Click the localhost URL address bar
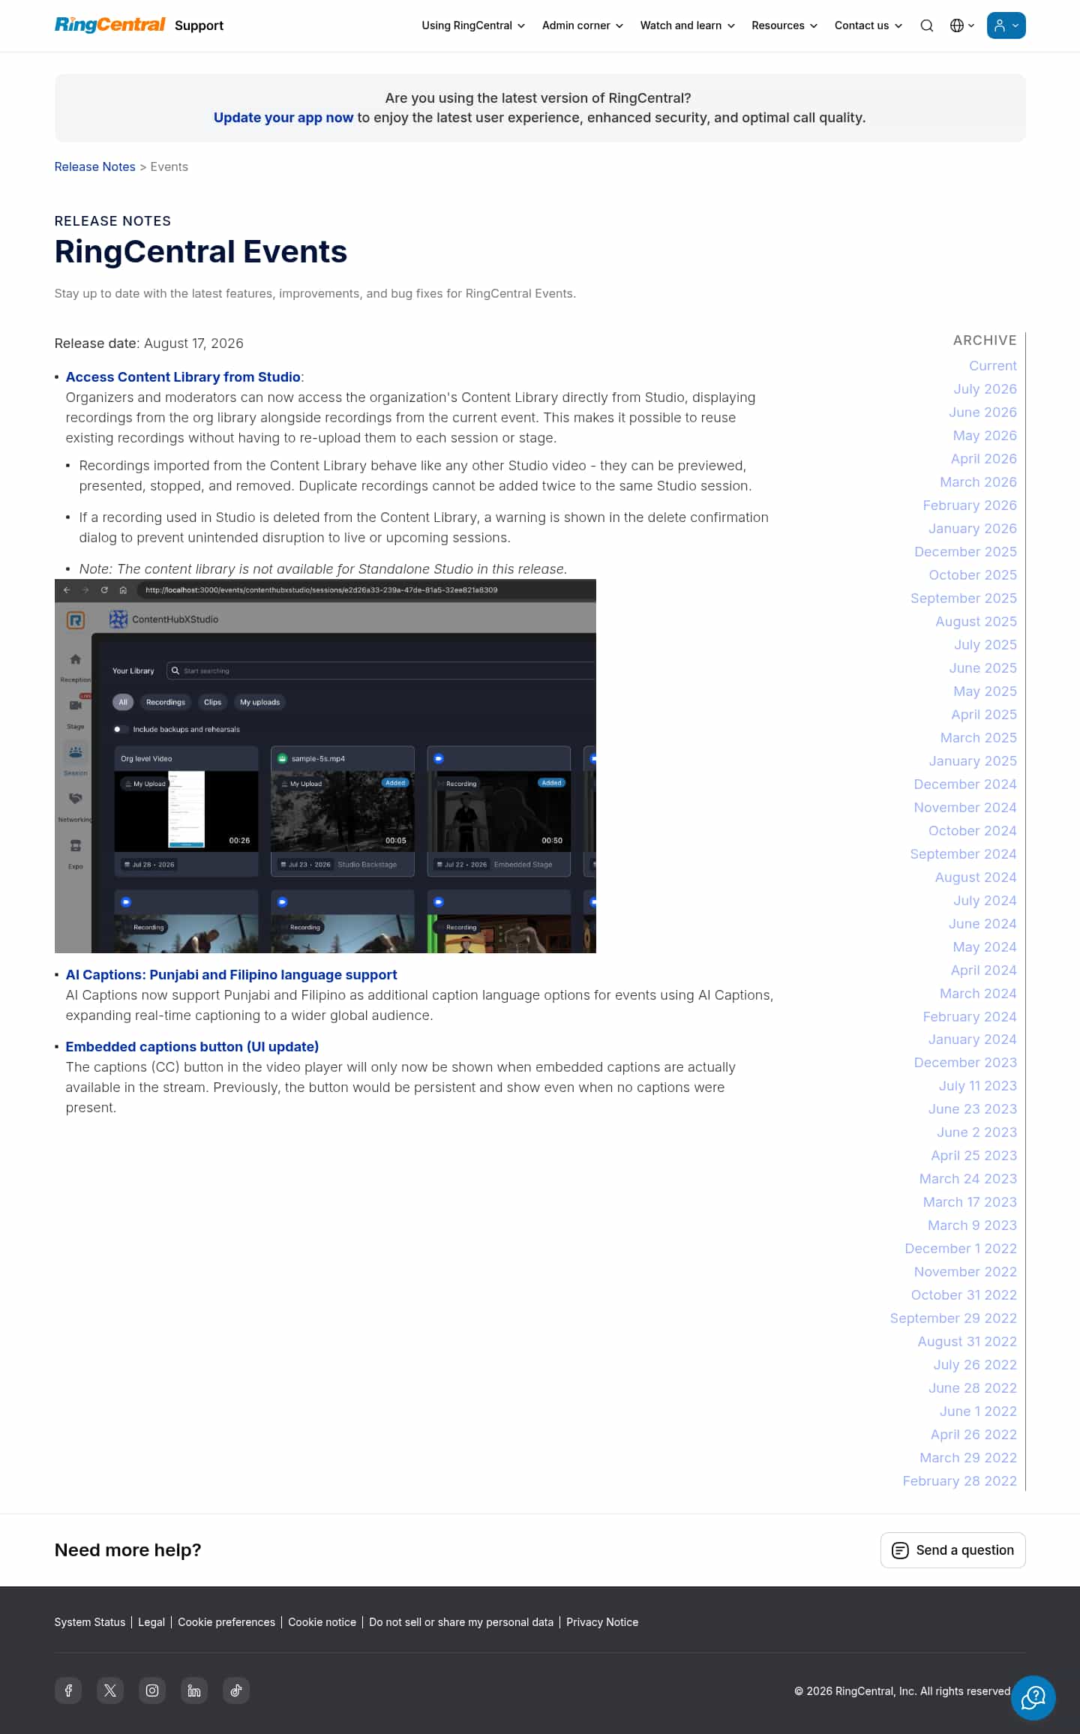Screen dimensions: 1080x1734 click(366, 590)
